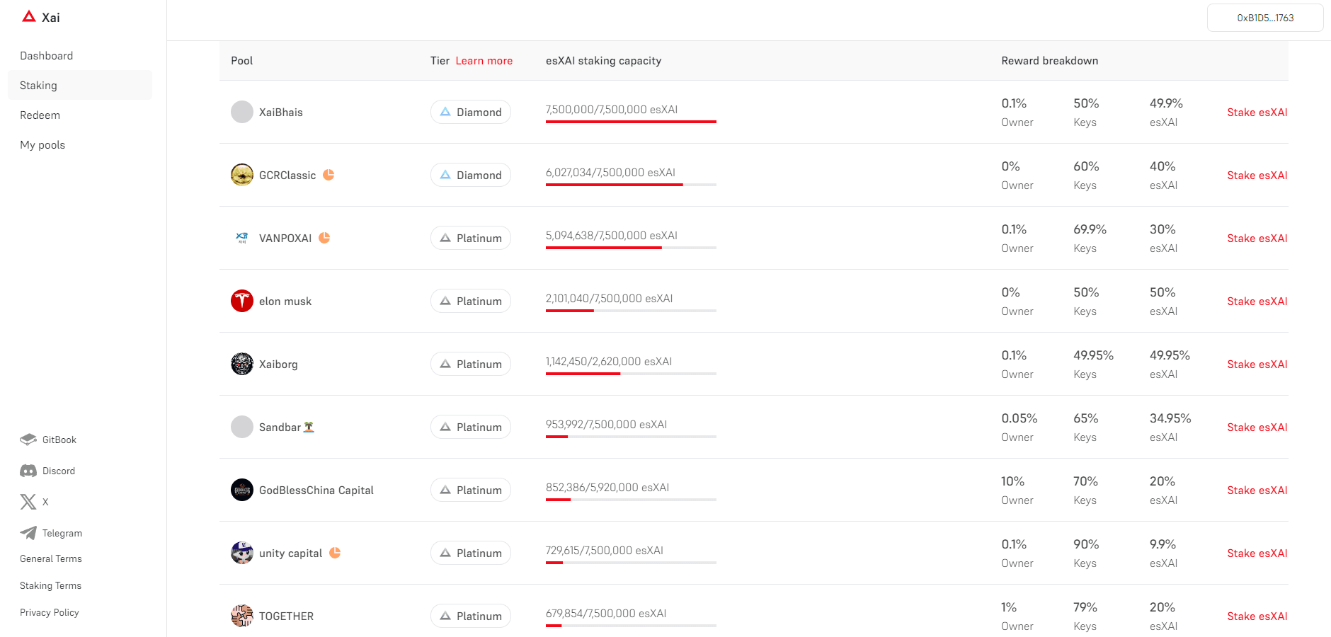
Task: Click the Diamond tier badge for XaiBhais
Action: point(471,112)
